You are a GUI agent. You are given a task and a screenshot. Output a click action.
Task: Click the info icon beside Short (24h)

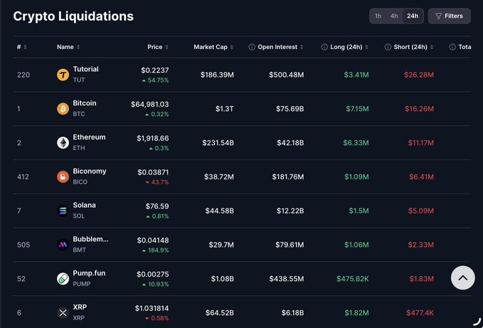(x=388, y=47)
